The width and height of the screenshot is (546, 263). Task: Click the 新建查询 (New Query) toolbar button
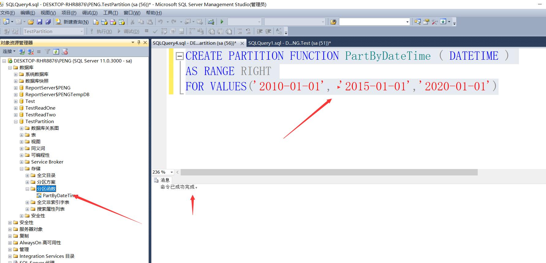point(72,22)
